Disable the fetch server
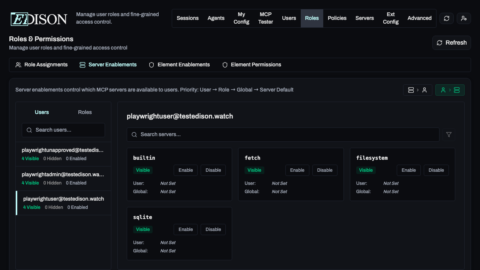The height and width of the screenshot is (270, 480). 324,170
